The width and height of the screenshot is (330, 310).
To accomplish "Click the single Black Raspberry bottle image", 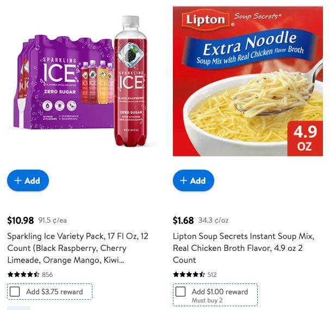I will click(130, 81).
